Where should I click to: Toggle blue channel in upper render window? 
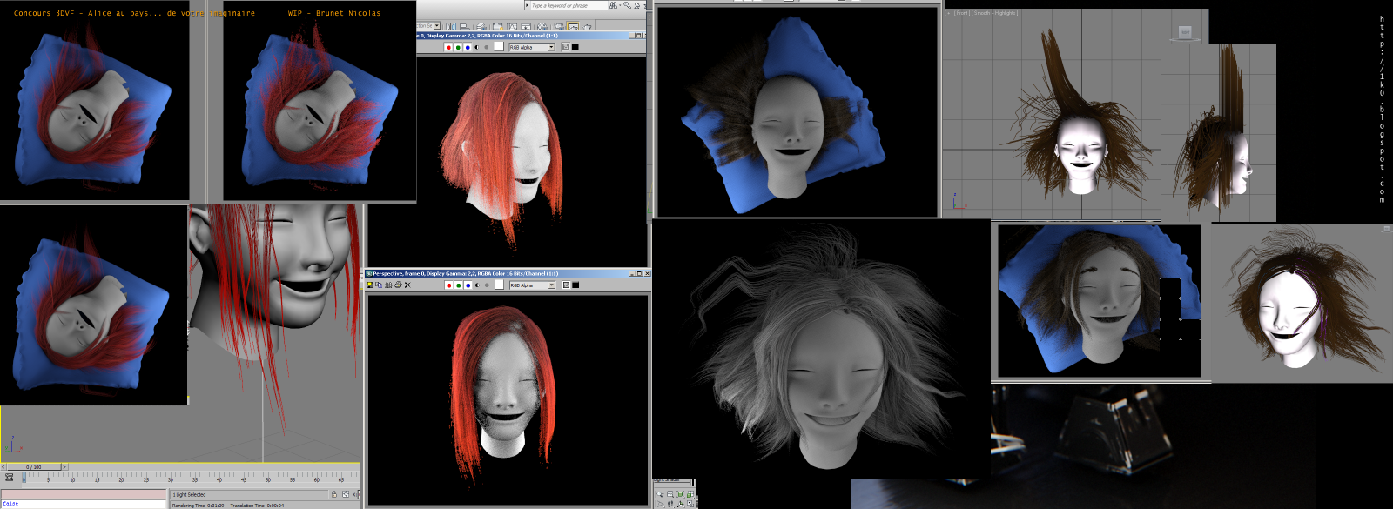click(x=468, y=47)
